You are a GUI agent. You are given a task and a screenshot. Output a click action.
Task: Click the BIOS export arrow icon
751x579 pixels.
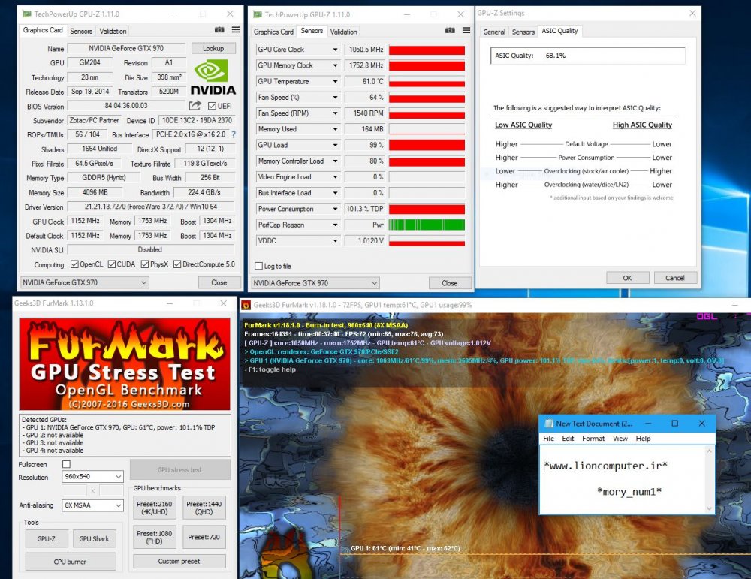tap(195, 106)
